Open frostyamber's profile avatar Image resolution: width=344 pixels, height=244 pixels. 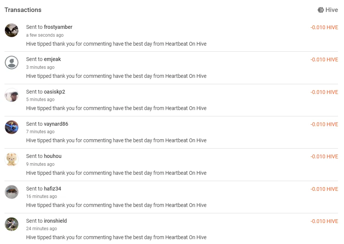click(x=12, y=30)
